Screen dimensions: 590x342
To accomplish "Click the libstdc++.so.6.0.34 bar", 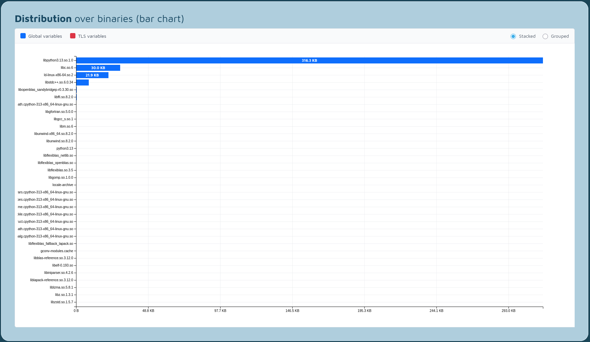I will coord(82,82).
